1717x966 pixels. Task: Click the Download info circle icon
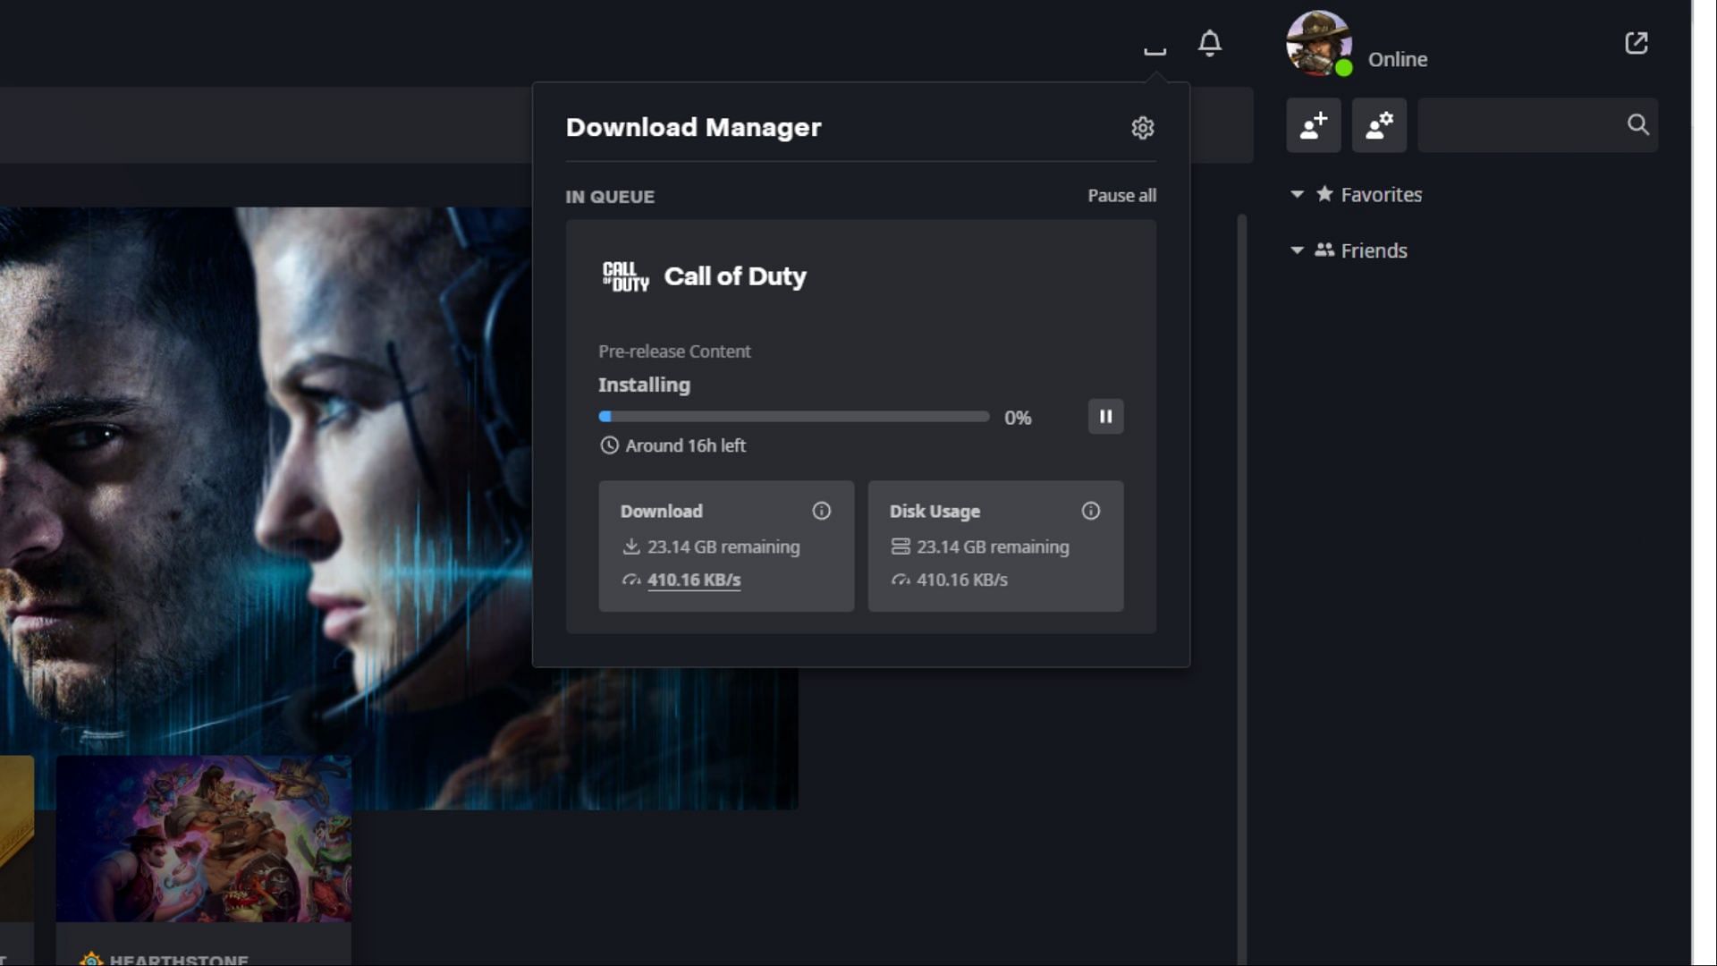point(822,510)
